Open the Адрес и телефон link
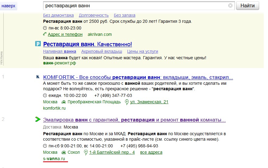 click(x=65, y=34)
